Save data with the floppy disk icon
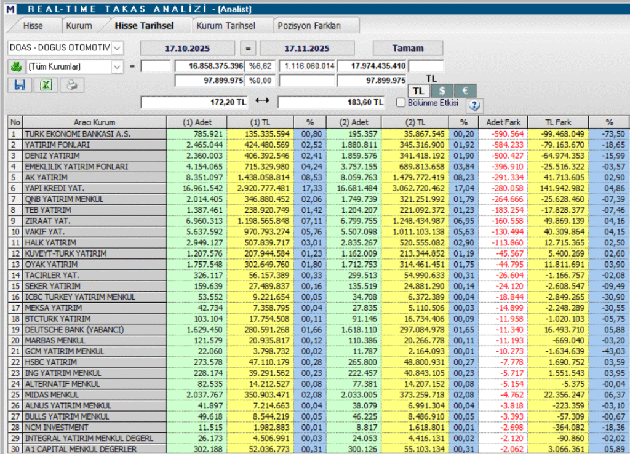This screenshot has width=630, height=454. 20,85
